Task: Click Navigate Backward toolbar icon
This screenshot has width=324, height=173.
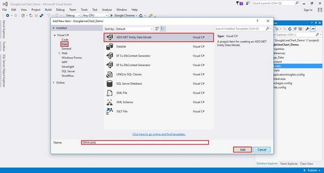Action: (x=7, y=15)
